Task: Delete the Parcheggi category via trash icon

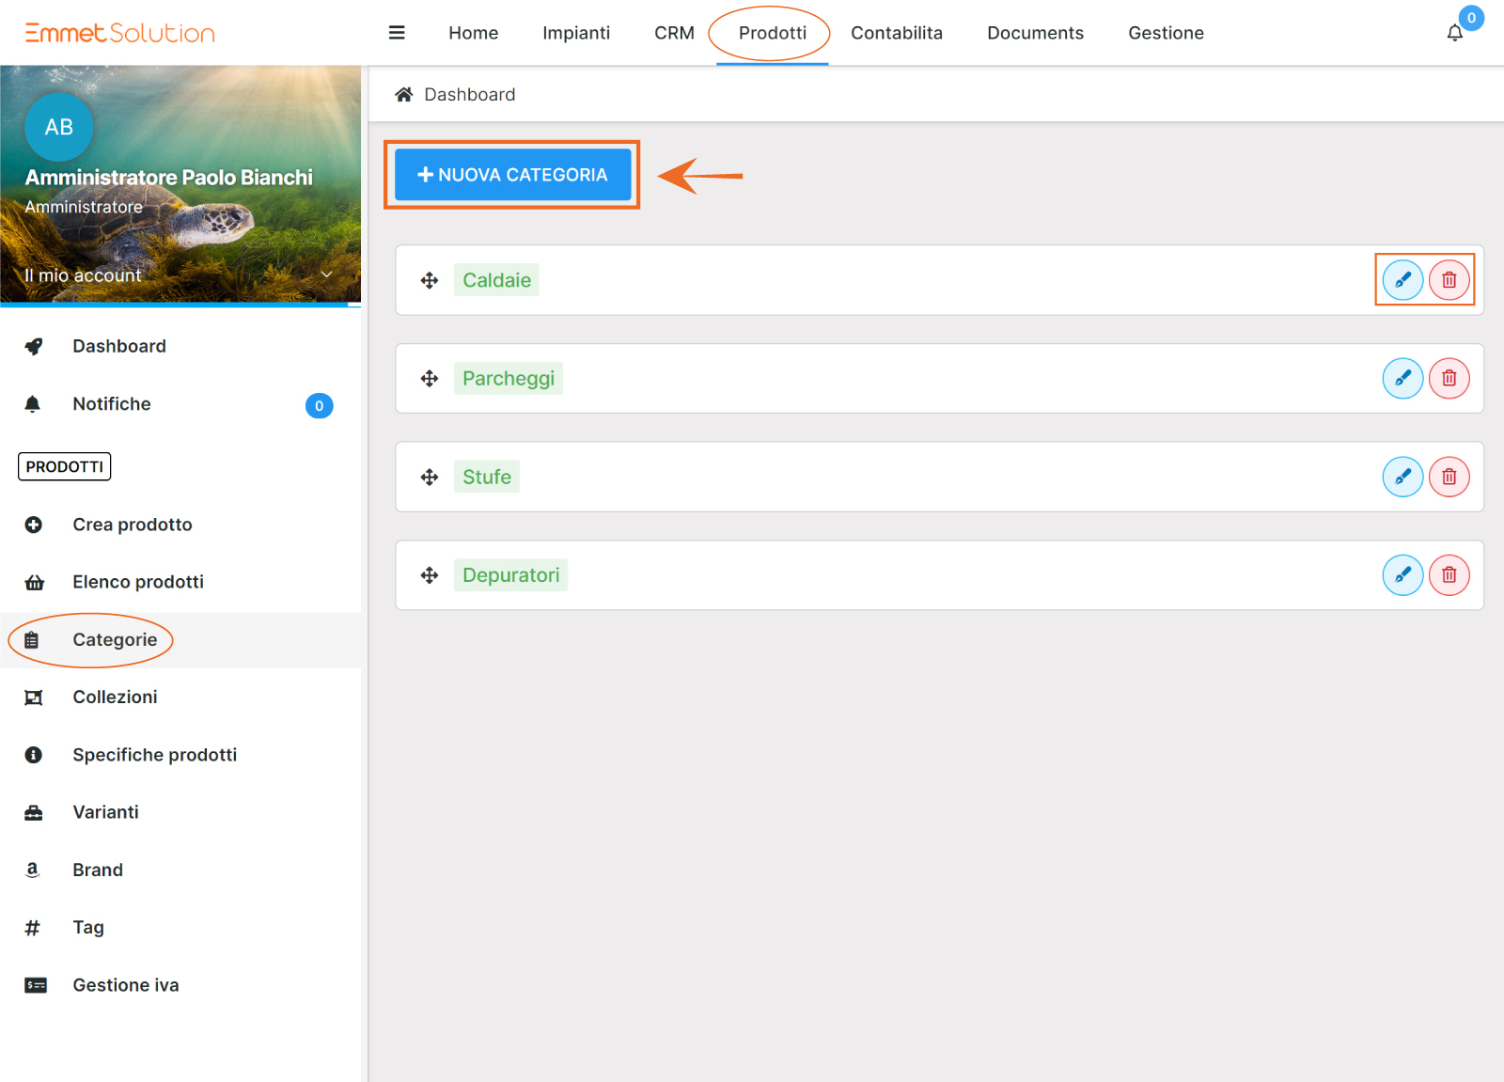Action: pos(1449,379)
